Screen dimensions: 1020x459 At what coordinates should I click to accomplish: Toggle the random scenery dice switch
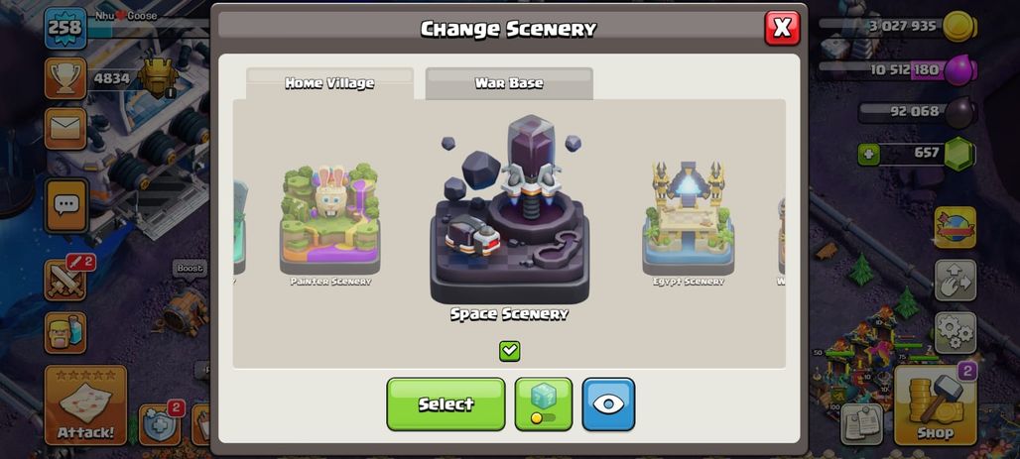coord(543,403)
